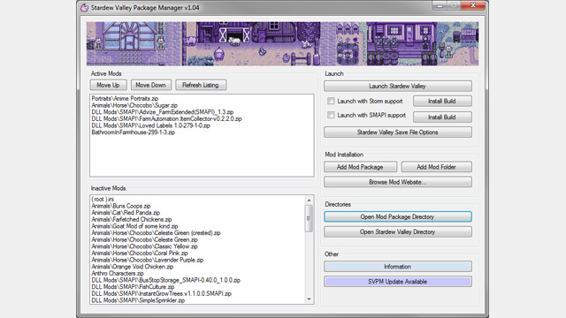Click the Information button
The image size is (566, 318).
397,267
